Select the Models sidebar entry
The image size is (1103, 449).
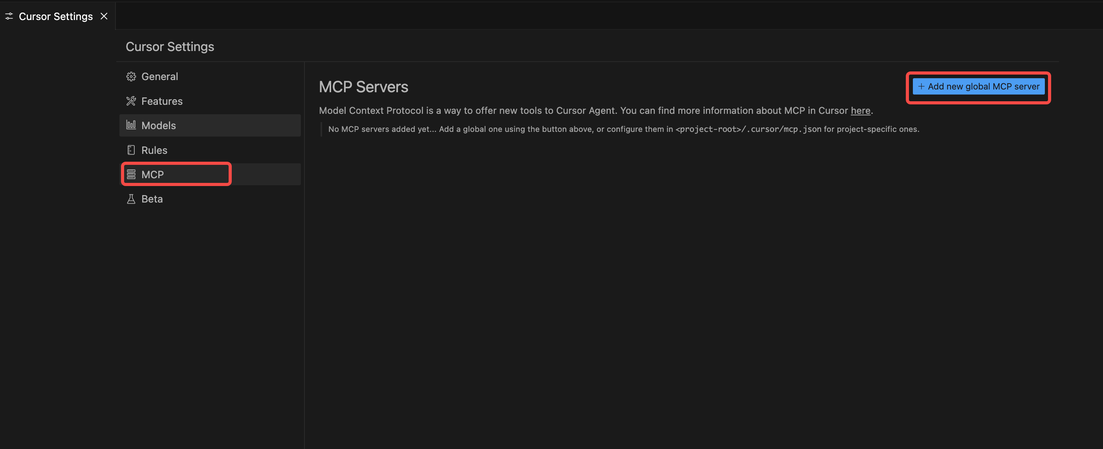pos(158,126)
